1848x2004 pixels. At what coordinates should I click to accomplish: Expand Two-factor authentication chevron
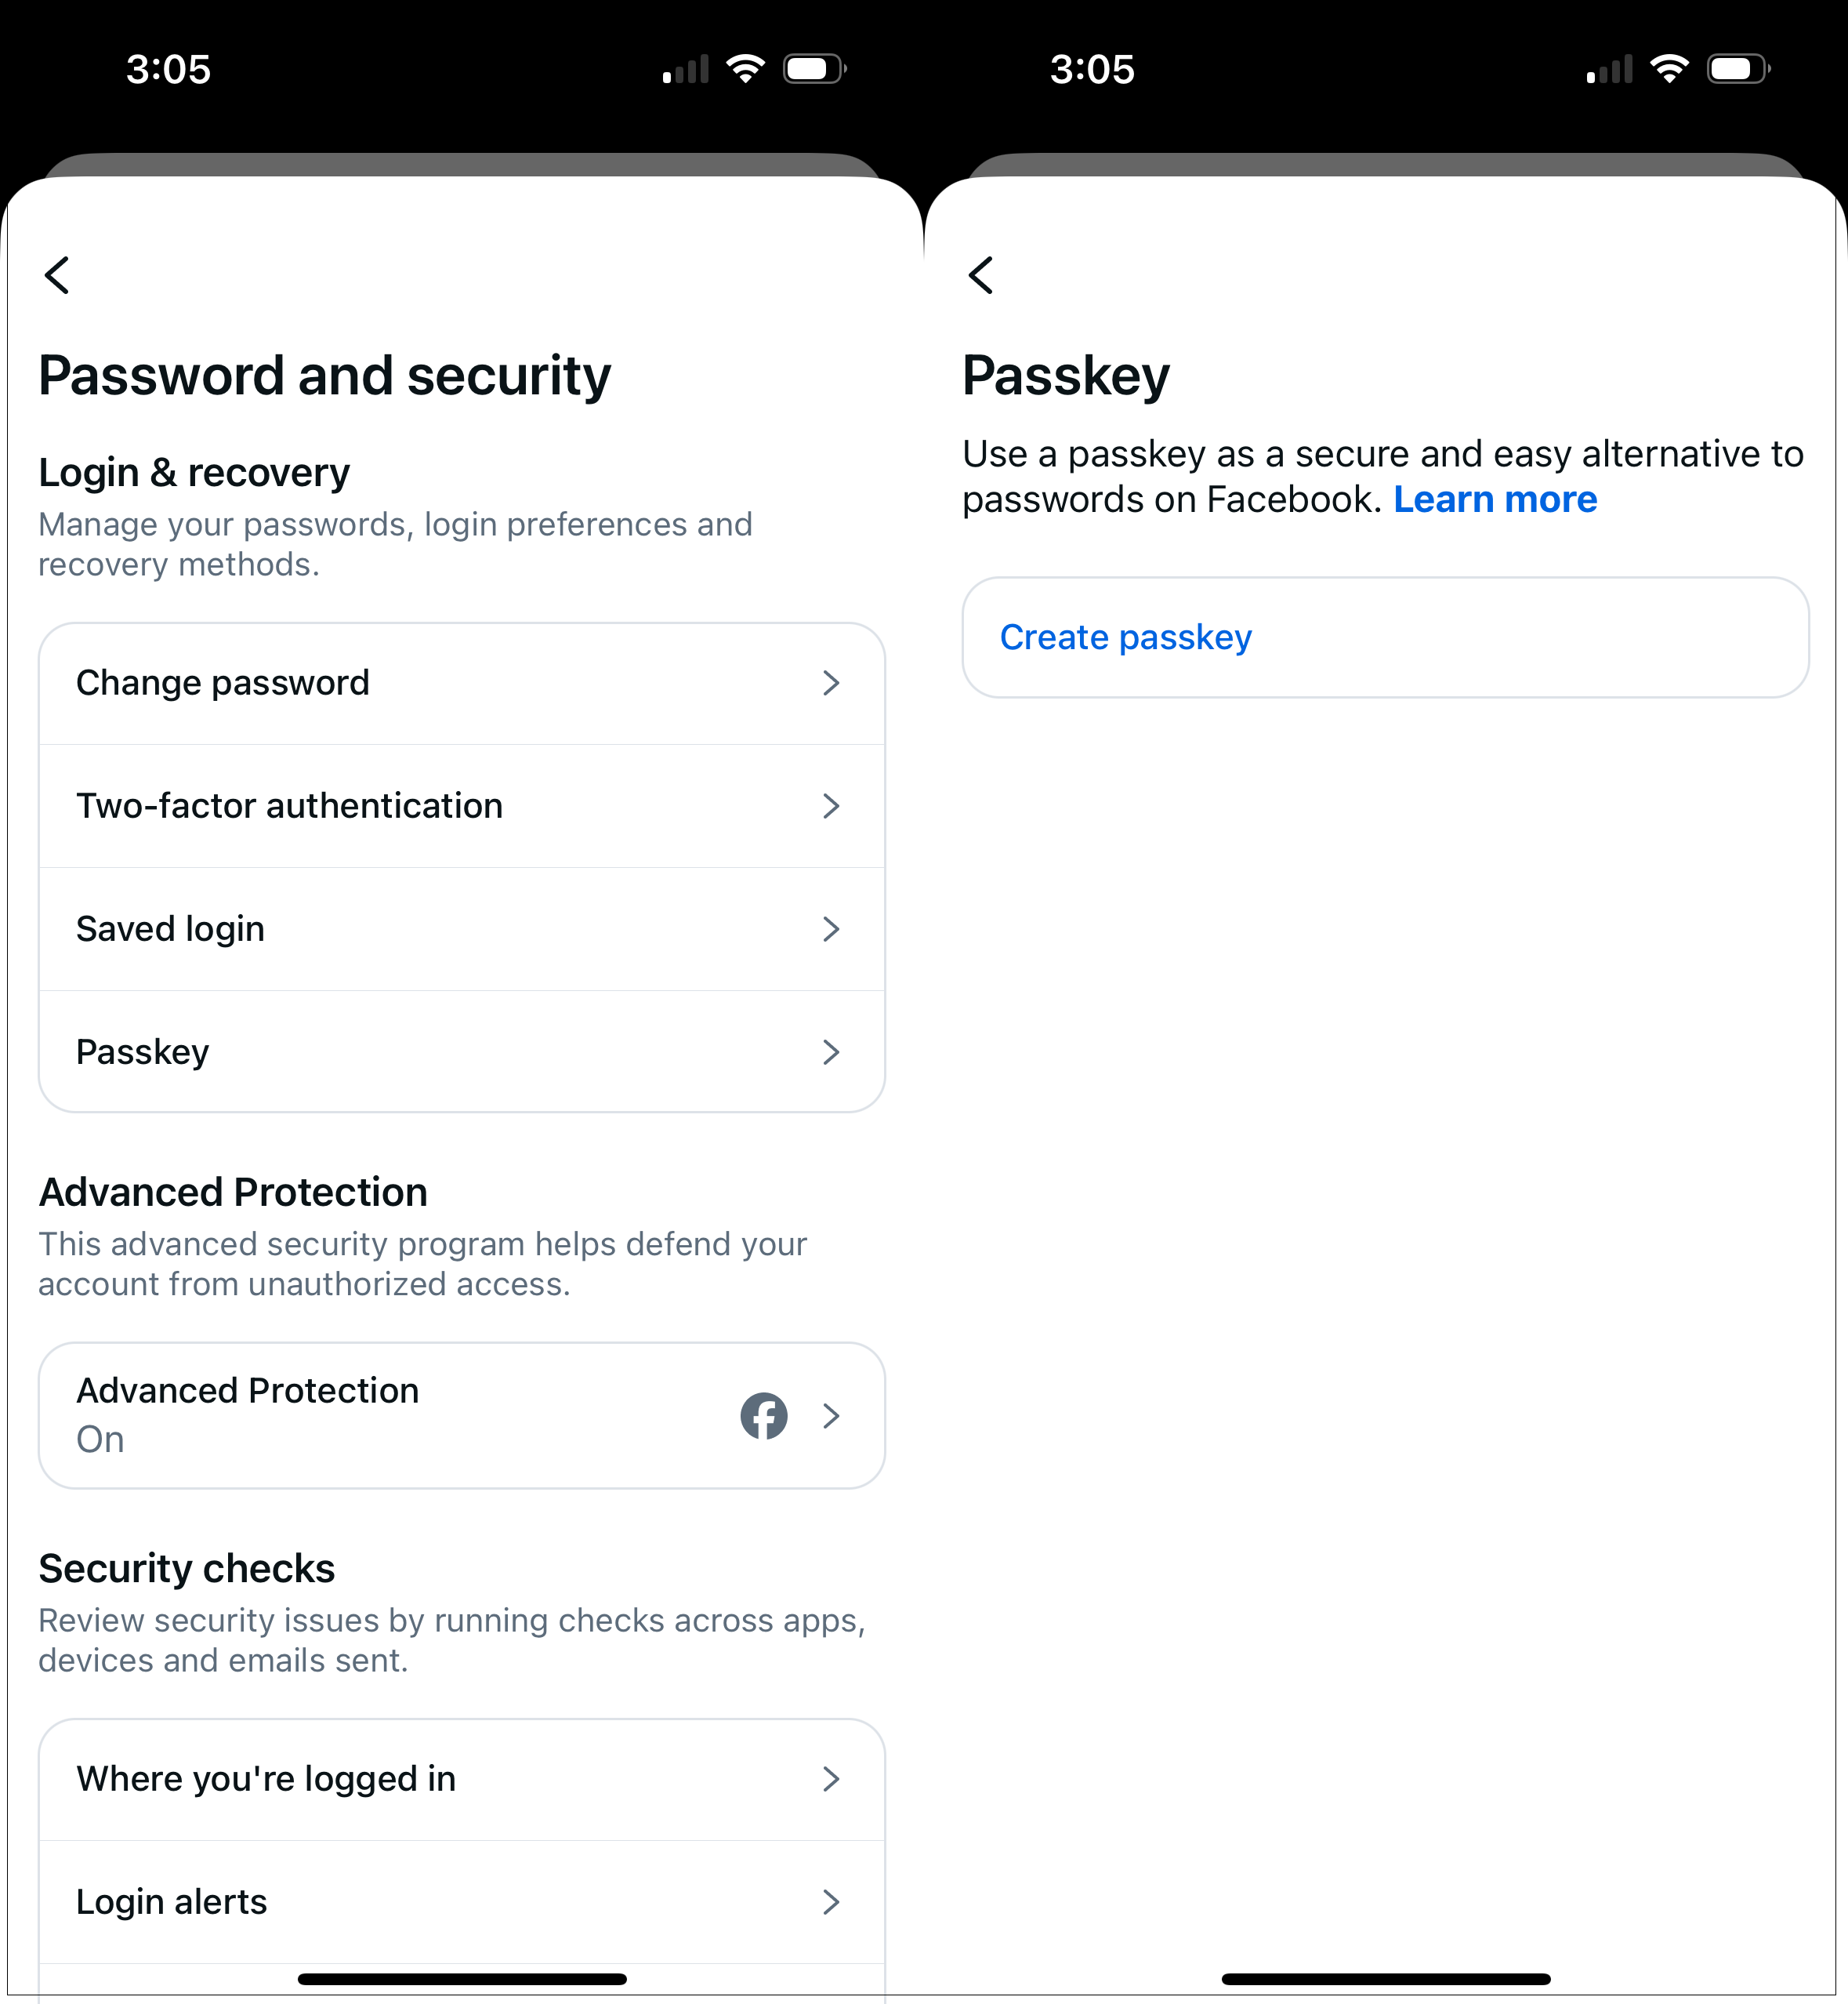coord(830,807)
